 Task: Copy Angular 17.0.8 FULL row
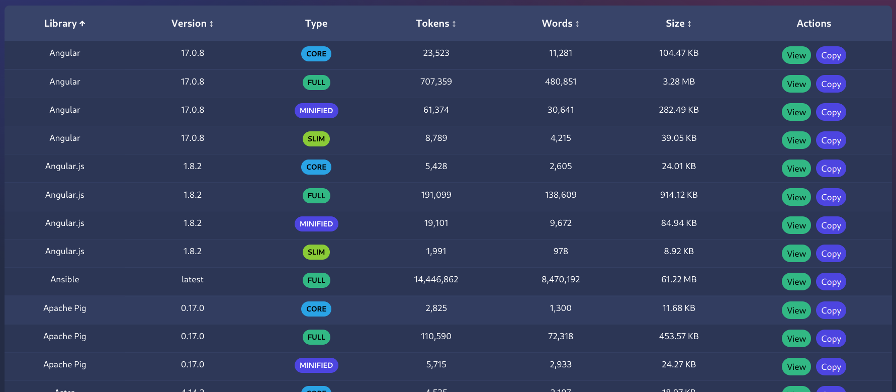pyautogui.click(x=831, y=84)
